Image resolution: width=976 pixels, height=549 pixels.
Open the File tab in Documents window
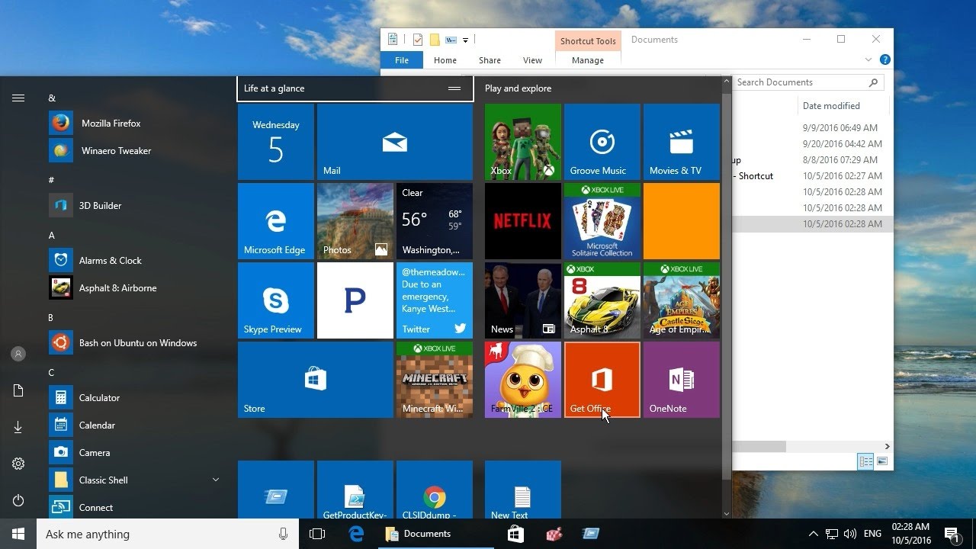402,60
